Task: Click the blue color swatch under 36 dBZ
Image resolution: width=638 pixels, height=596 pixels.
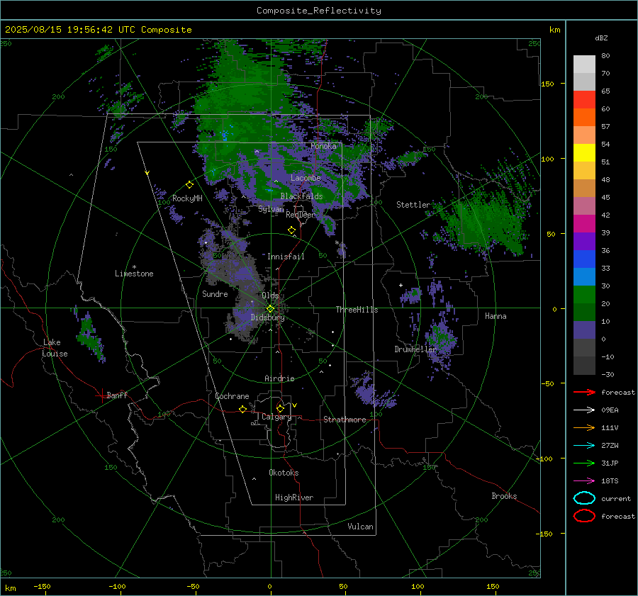Action: tap(584, 259)
